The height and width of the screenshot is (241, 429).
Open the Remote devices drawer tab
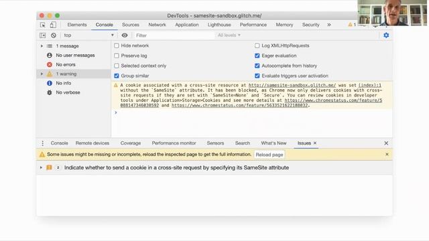click(93, 143)
